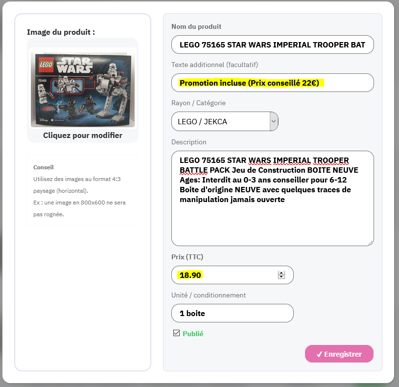
Task: Click the Description textarea resize handle corner
Action: pyautogui.click(x=371, y=243)
